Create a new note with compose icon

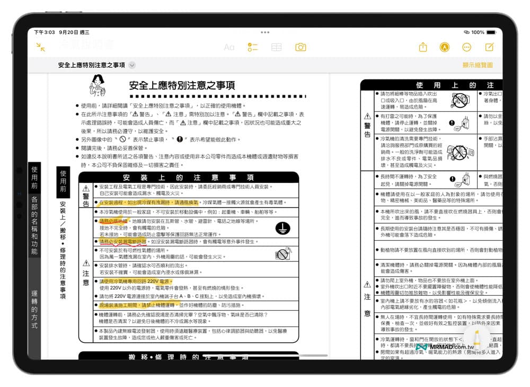point(489,47)
